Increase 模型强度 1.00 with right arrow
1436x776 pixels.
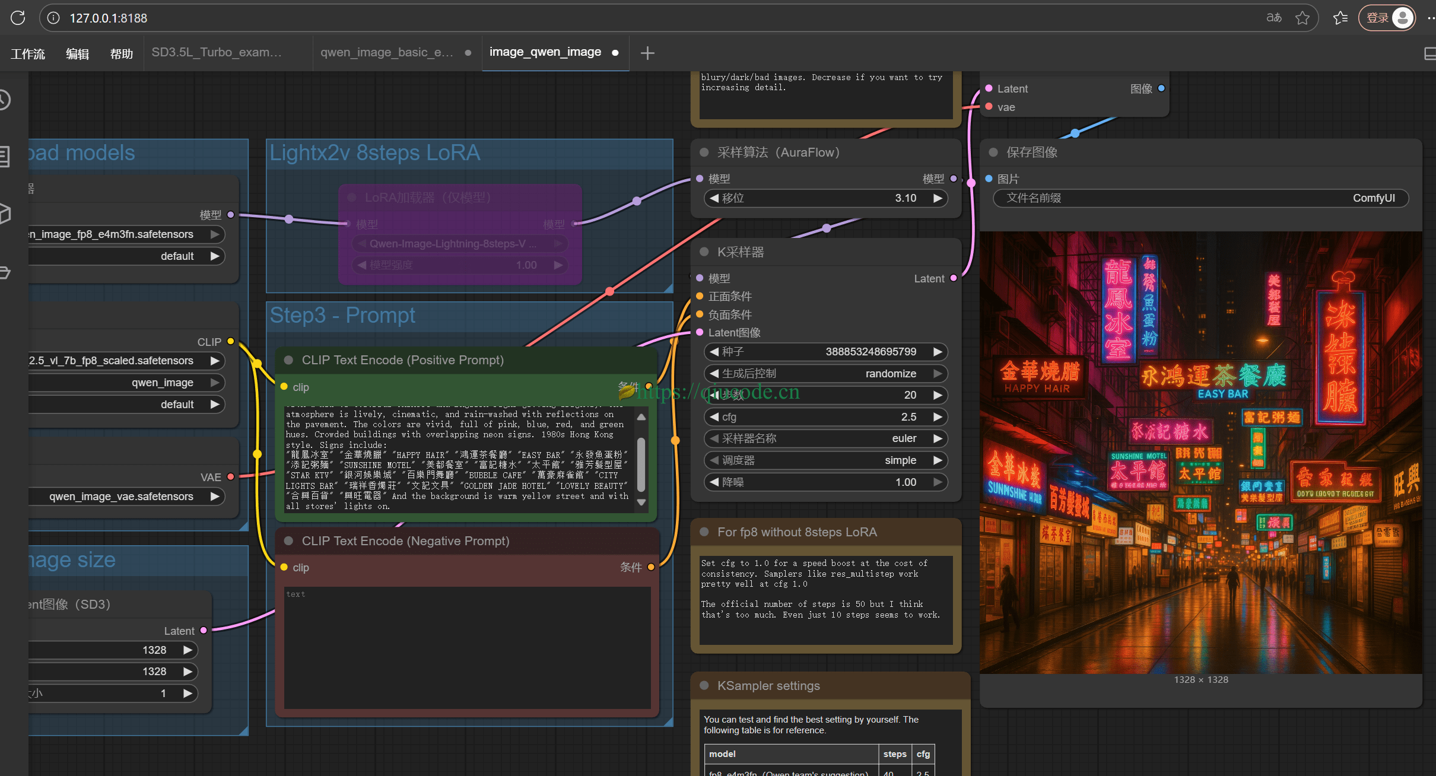pyautogui.click(x=558, y=265)
